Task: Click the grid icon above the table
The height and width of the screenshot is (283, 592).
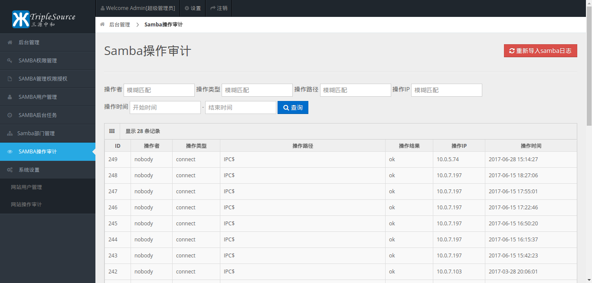Action: 112,131
